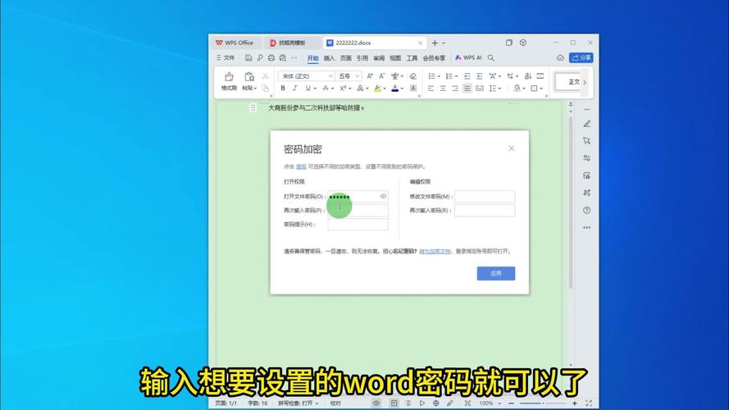Click the Decrease Indent icon
Image resolution: width=729 pixels, height=410 pixels.
(x=467, y=75)
